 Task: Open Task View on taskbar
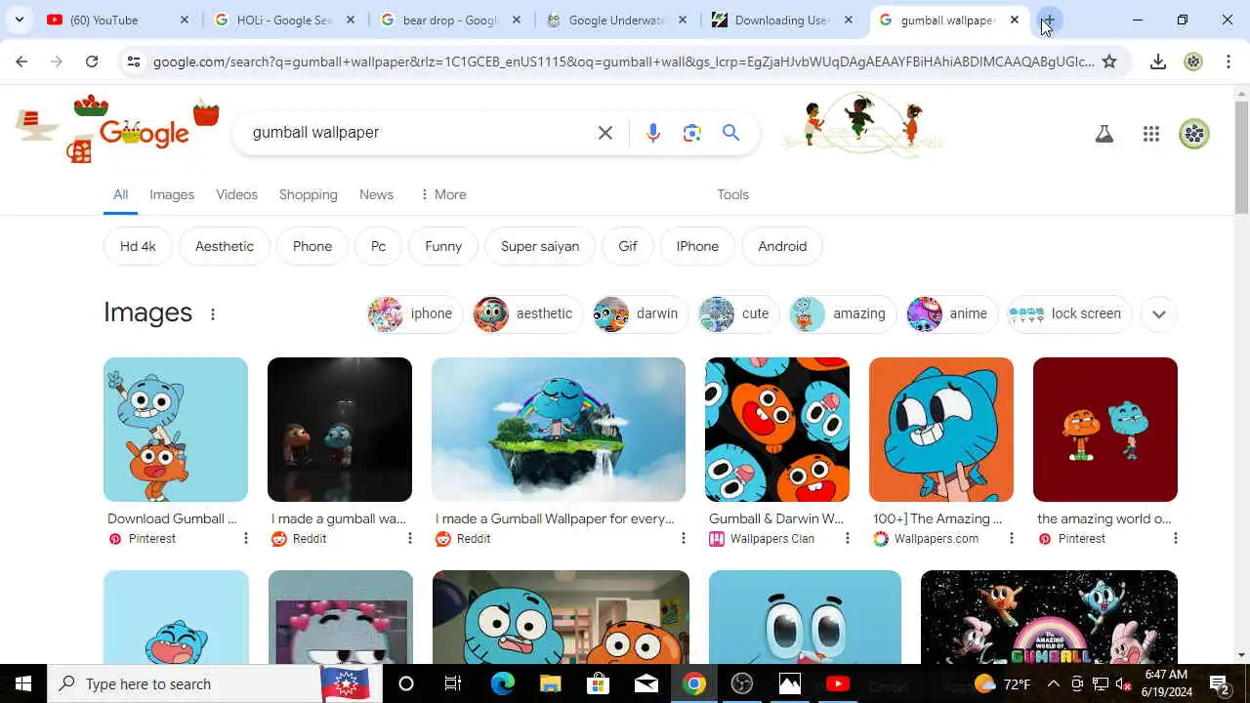[x=452, y=683]
